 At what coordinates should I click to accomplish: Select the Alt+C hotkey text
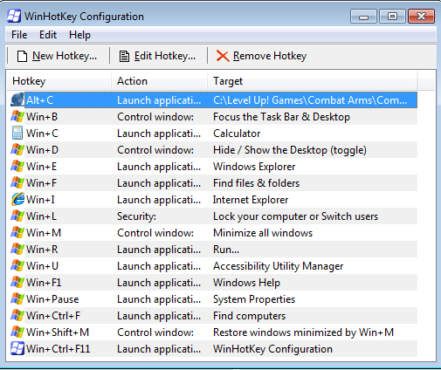(x=39, y=100)
